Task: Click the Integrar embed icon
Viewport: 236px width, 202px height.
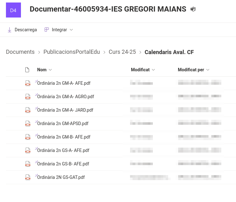Action: tap(47, 30)
